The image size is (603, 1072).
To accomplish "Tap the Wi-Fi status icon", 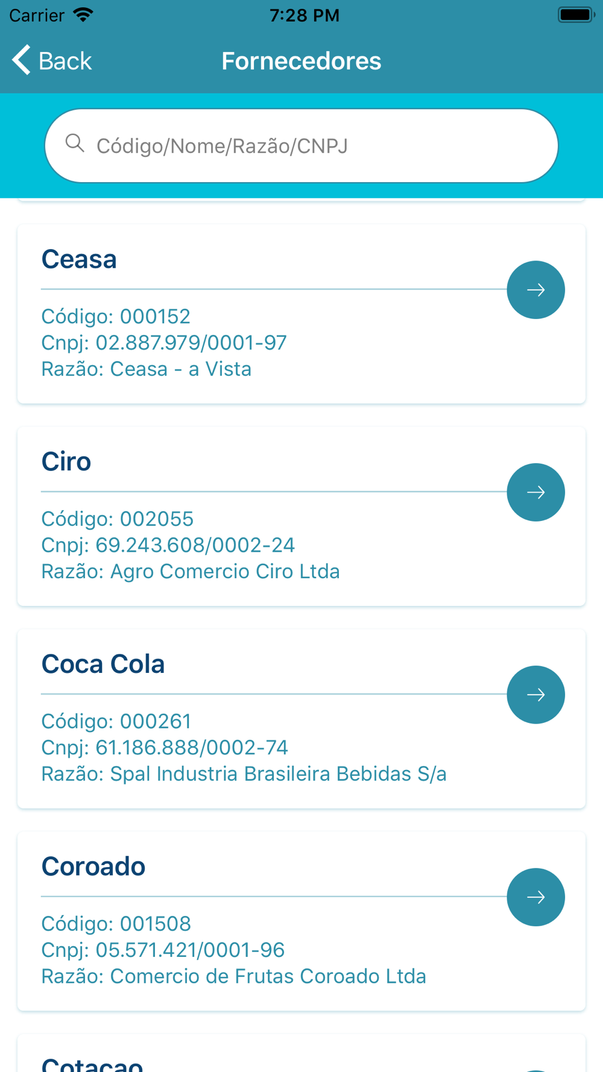I will tap(83, 14).
